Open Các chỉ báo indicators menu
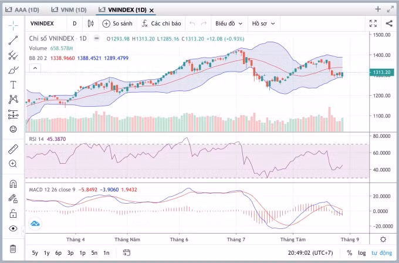The width and height of the screenshot is (399, 263). point(161,23)
